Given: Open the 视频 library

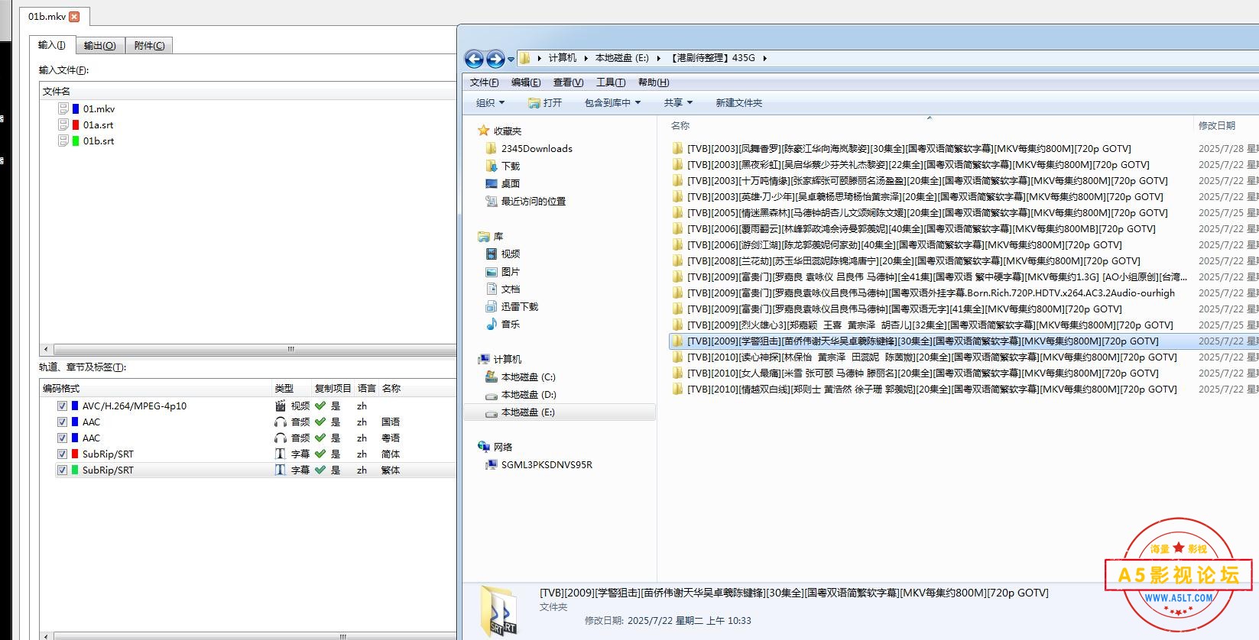Looking at the screenshot, I should (510, 254).
